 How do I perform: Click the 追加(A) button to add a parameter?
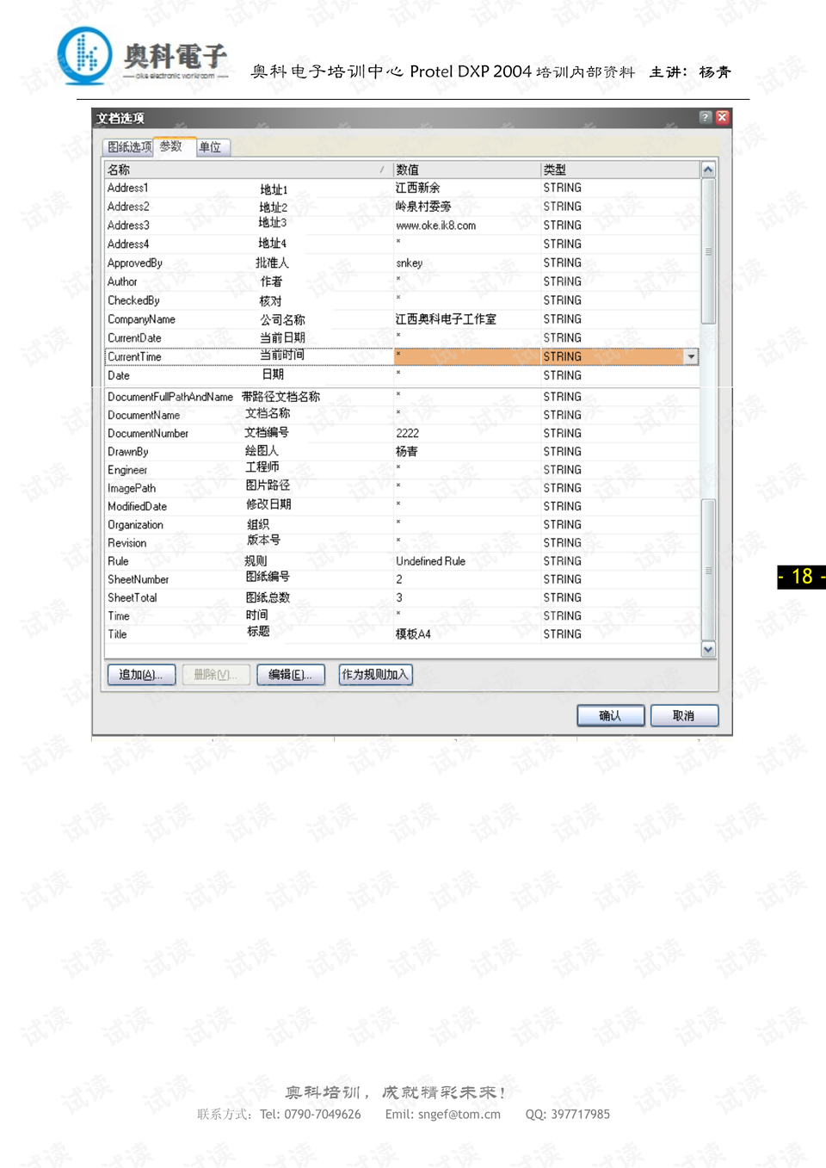pyautogui.click(x=140, y=675)
